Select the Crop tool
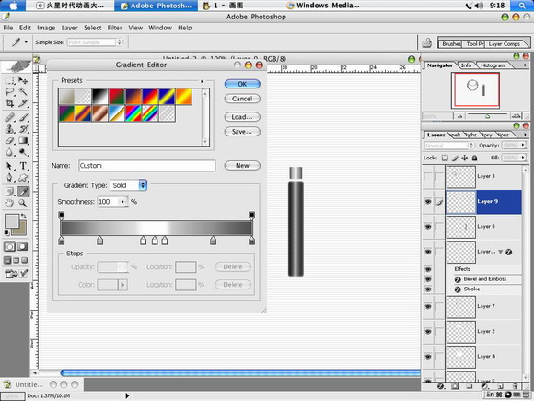Image resolution: width=534 pixels, height=401 pixels. (9, 103)
